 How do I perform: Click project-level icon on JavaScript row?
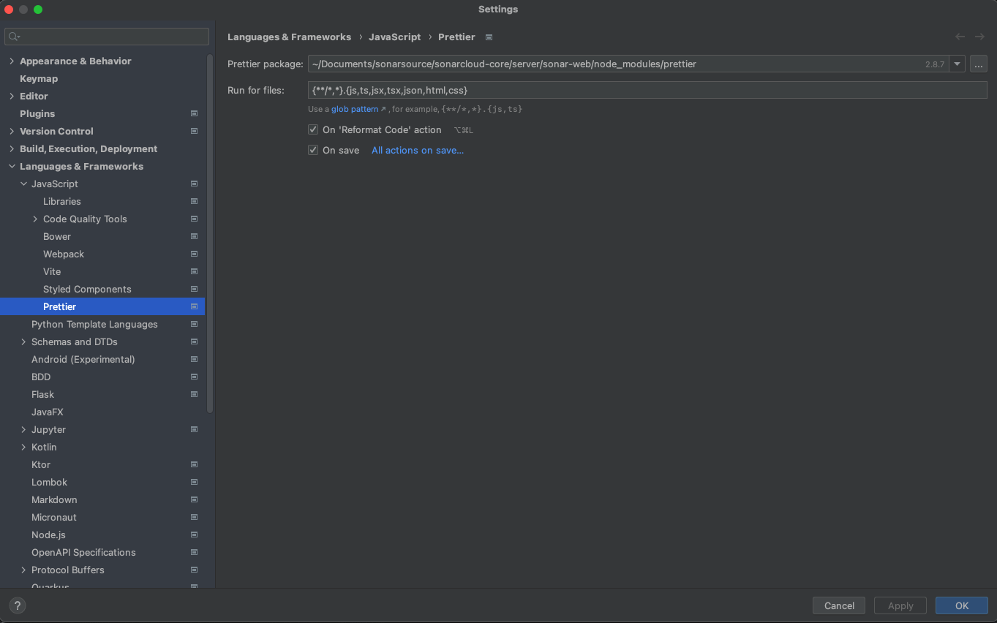coord(194,184)
